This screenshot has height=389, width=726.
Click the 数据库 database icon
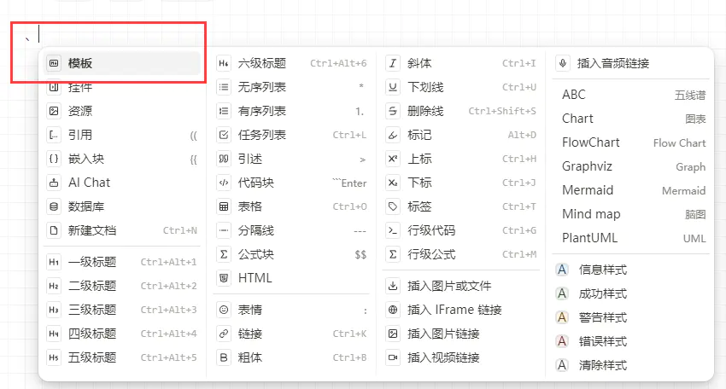click(54, 206)
